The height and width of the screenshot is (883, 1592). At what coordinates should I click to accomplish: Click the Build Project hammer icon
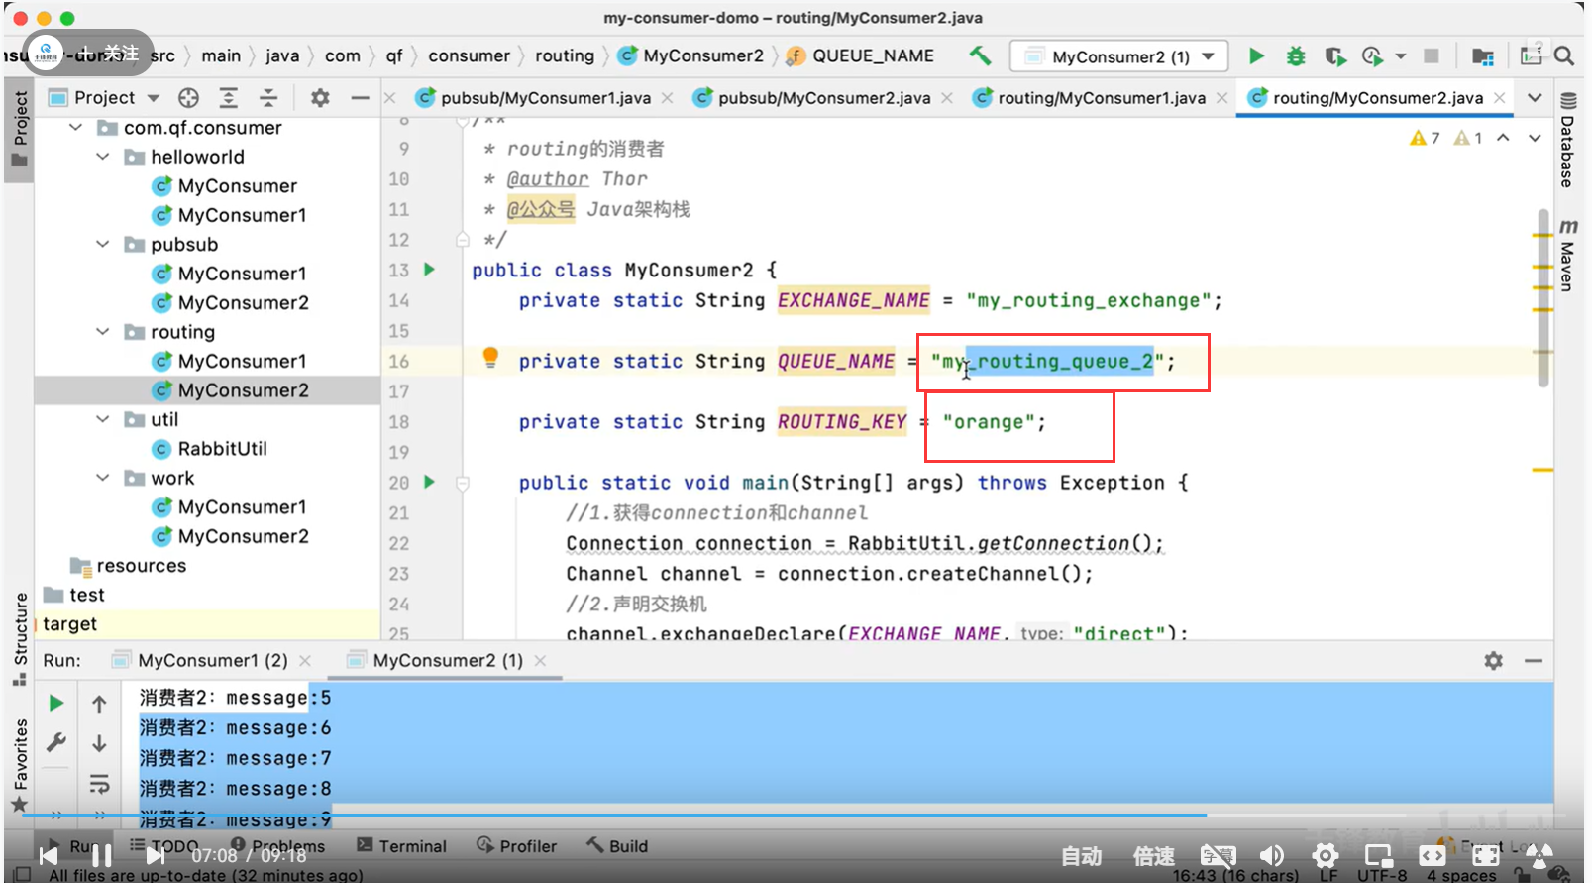coord(980,55)
